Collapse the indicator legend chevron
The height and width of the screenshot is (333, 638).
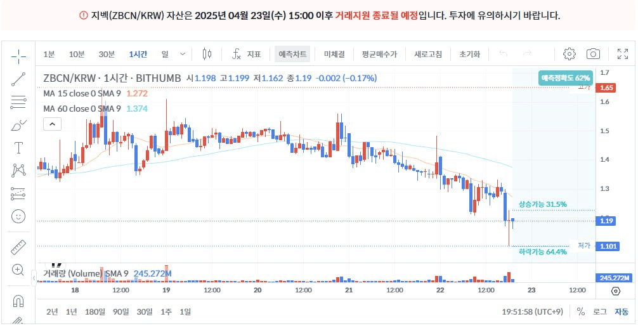pos(52,124)
